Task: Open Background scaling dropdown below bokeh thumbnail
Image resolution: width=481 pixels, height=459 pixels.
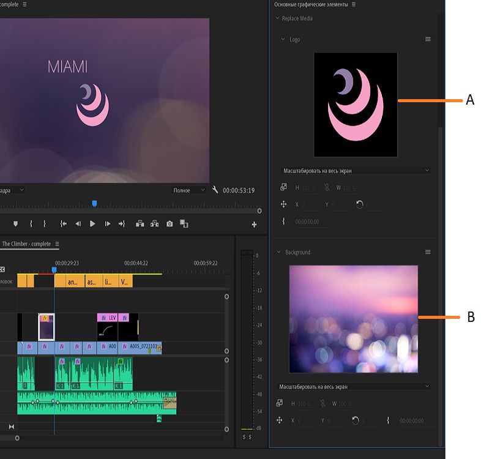Action: 354,387
